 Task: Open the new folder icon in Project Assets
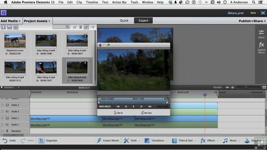[x=75, y=27]
